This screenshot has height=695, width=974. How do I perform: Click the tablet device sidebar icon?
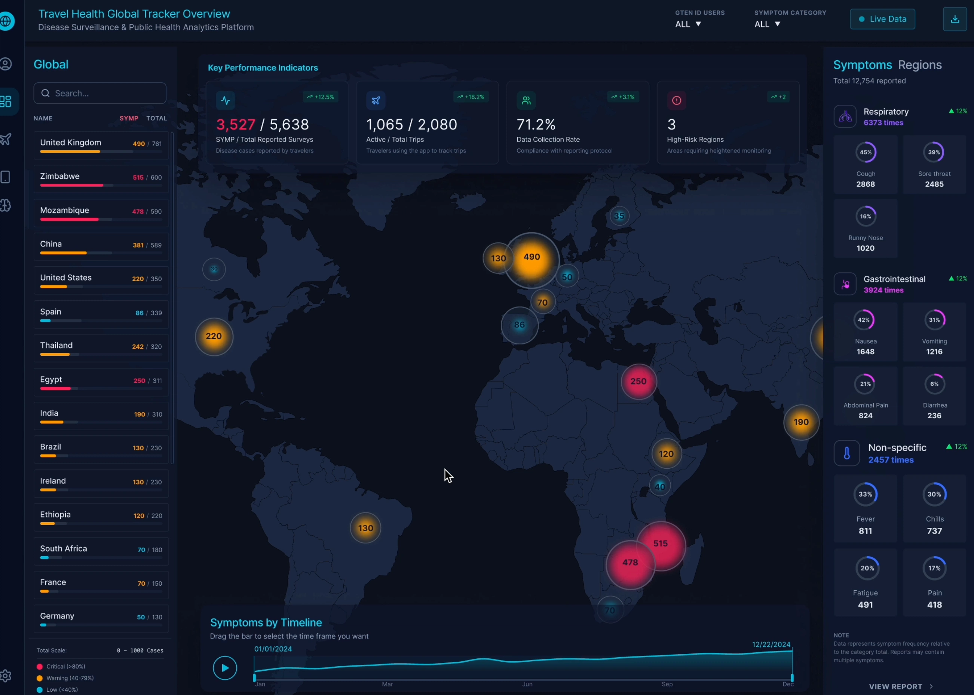coord(6,177)
